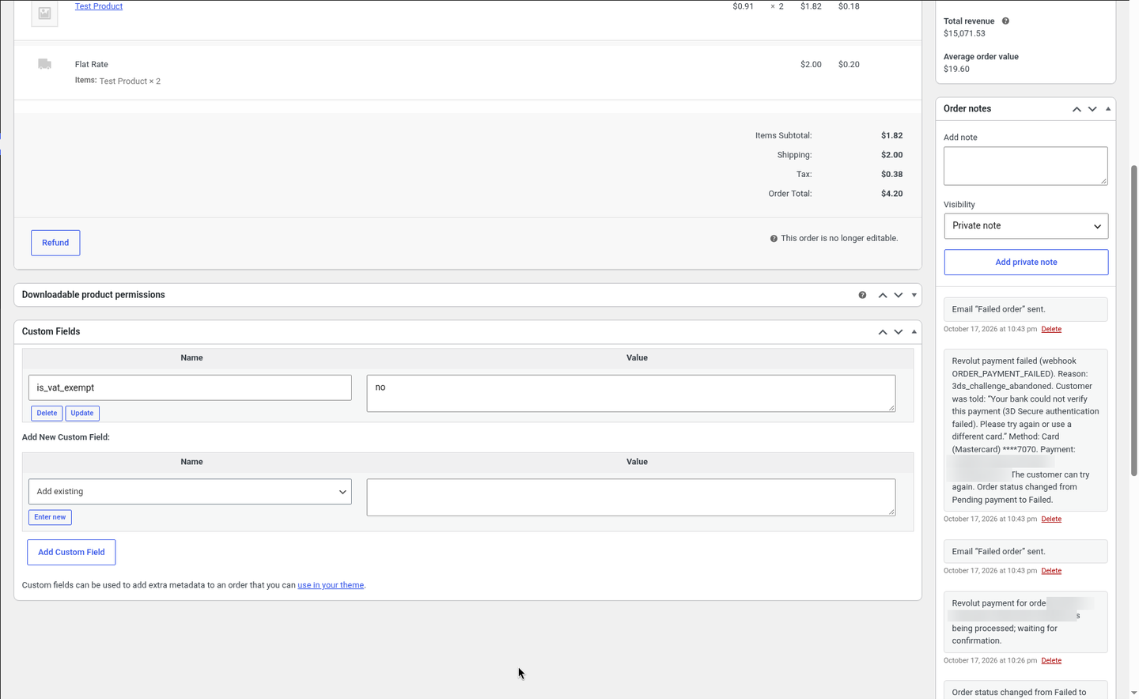This screenshot has height=699, width=1139.
Task: Delete the note dated 10:26 pm
Action: 1051,660
